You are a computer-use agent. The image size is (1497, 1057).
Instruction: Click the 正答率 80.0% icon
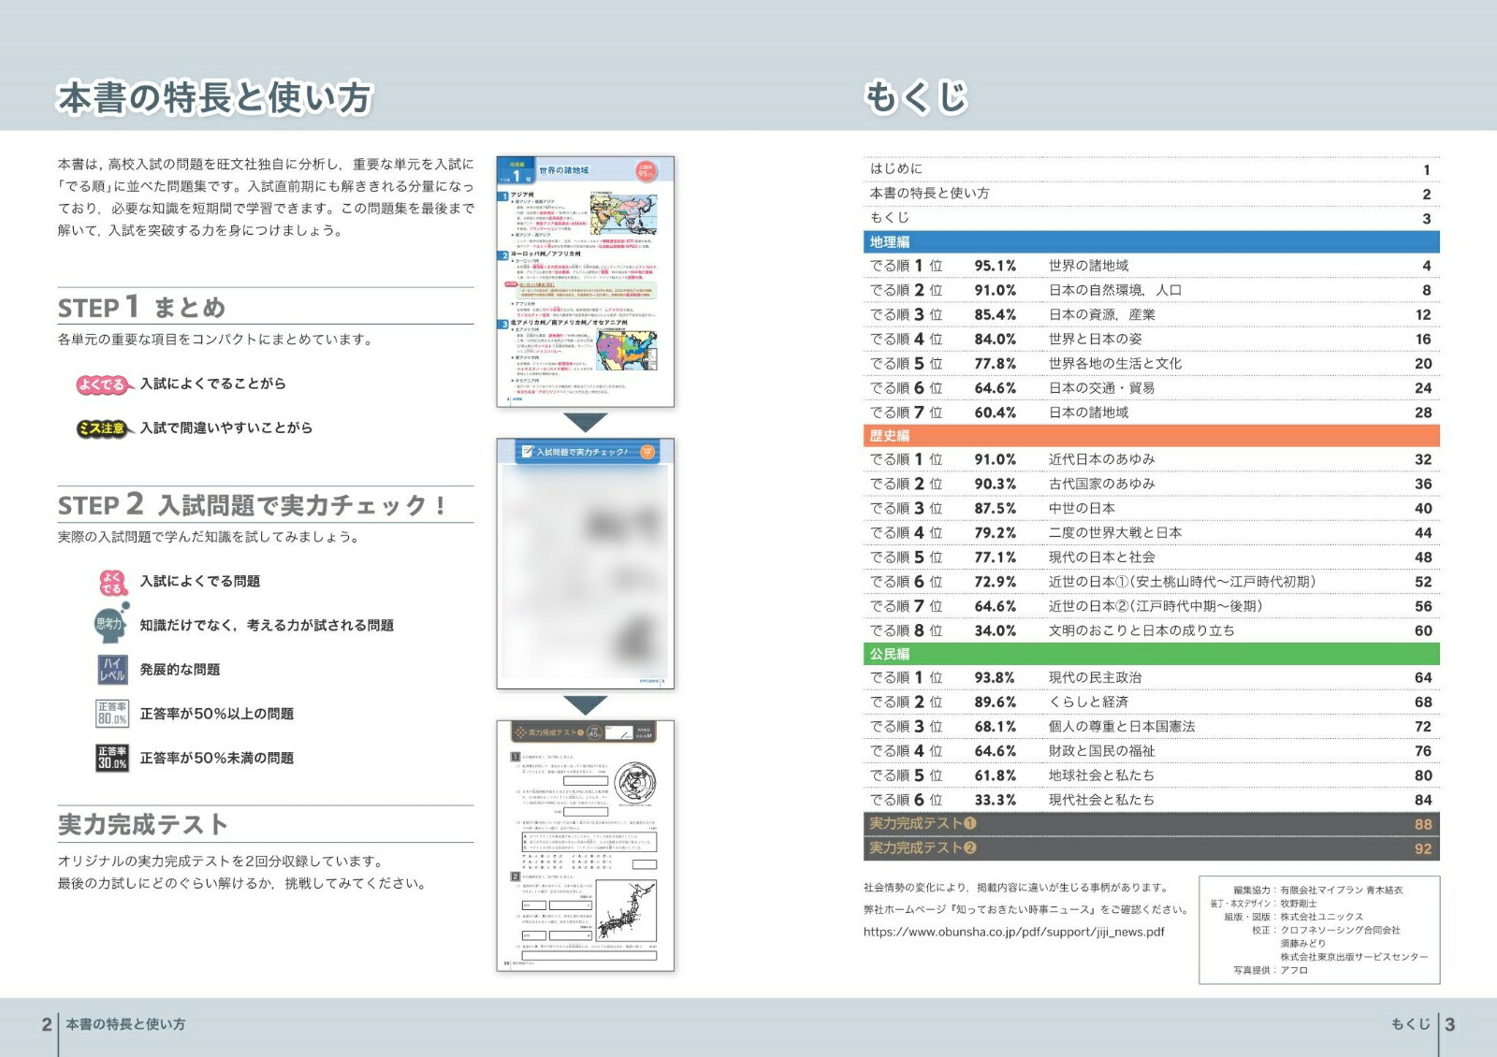click(112, 714)
